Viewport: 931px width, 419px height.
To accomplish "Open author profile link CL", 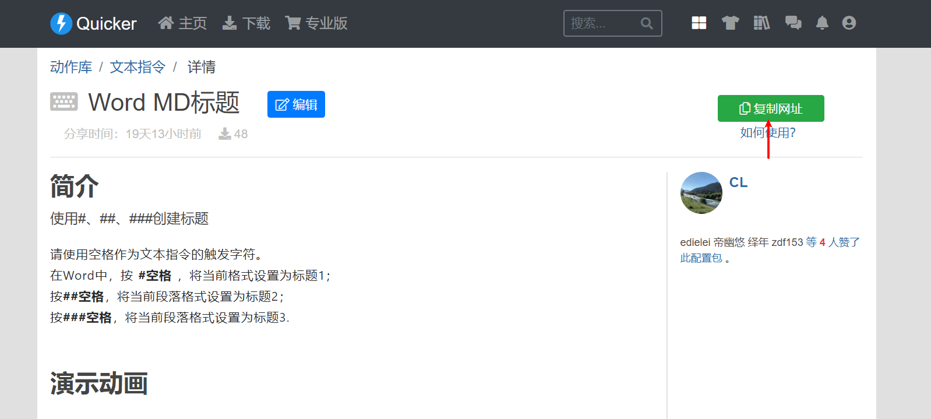I will click(x=738, y=182).
